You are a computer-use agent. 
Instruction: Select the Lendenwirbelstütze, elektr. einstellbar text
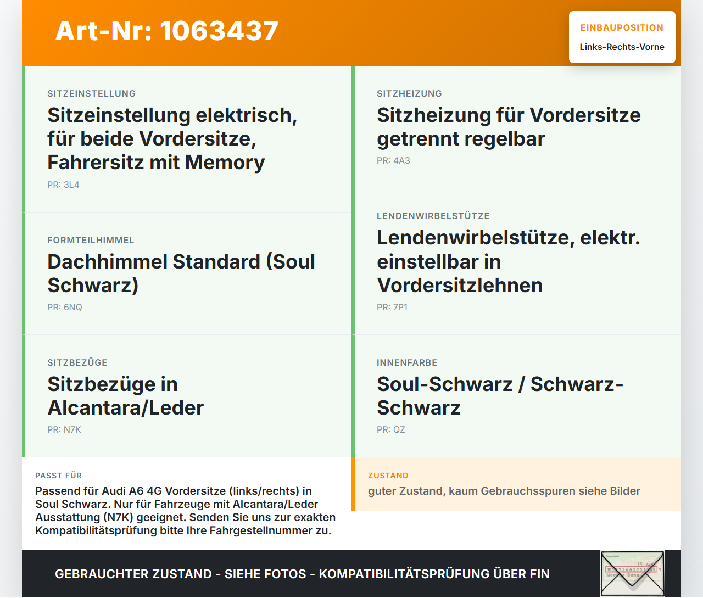(509, 261)
